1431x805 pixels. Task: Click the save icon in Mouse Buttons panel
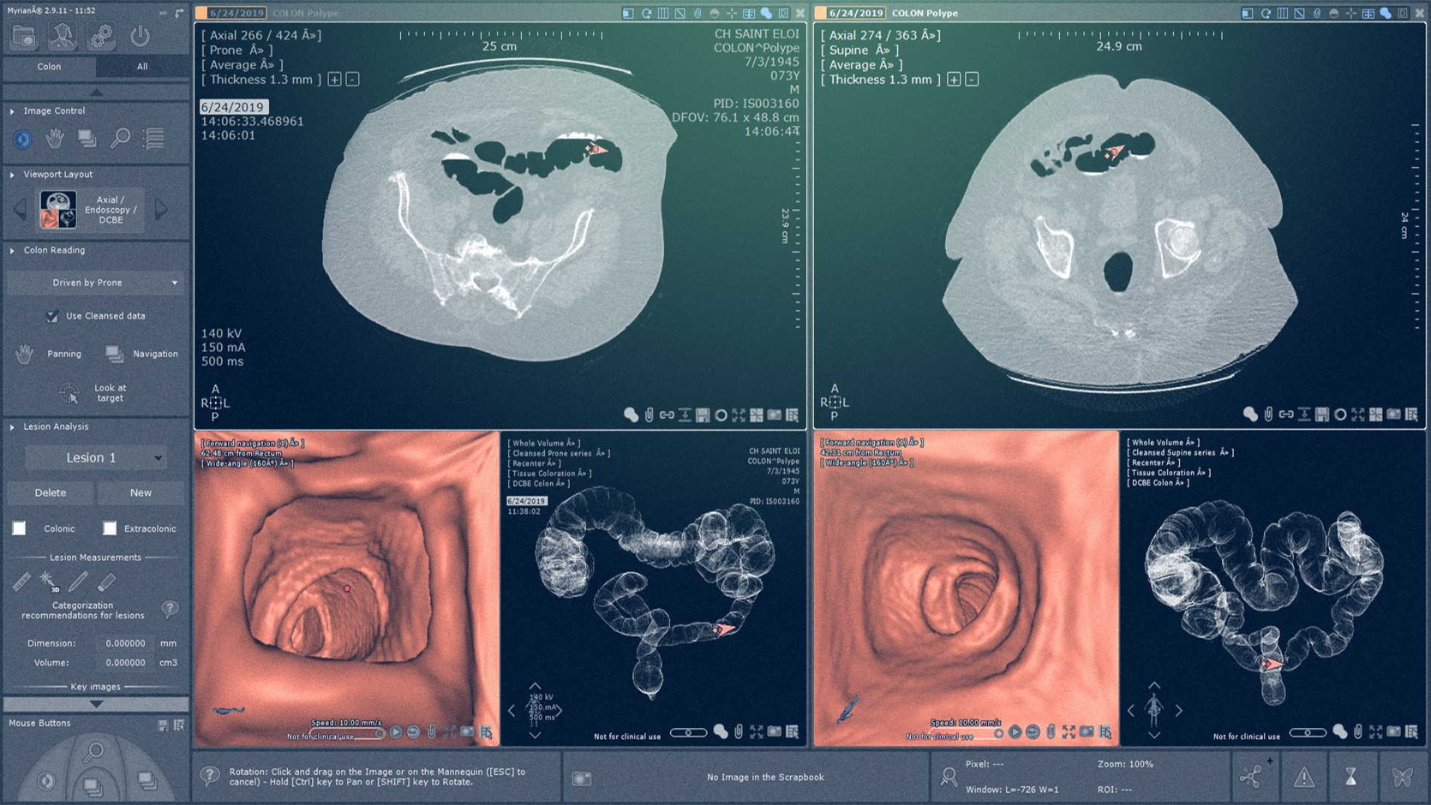click(x=163, y=724)
